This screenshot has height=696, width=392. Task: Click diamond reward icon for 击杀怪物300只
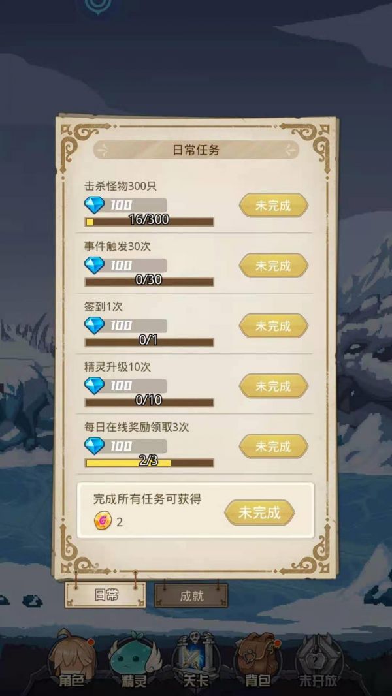pos(94,205)
